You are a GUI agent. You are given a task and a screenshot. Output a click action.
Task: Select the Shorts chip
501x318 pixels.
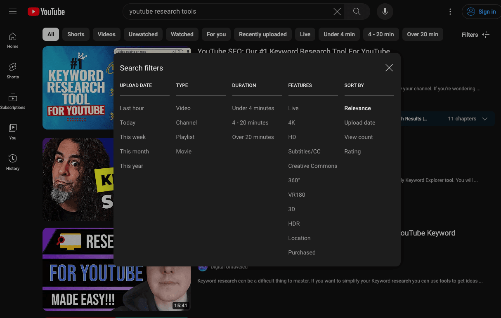point(76,34)
